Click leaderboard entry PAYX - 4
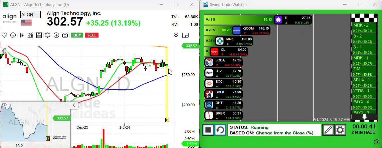Image resolution: width=382 pixels, height=148 pixels. (x=364, y=104)
